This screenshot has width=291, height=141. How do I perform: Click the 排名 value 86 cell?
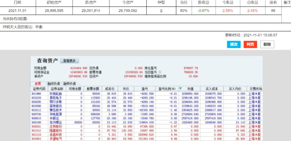(x=273, y=11)
